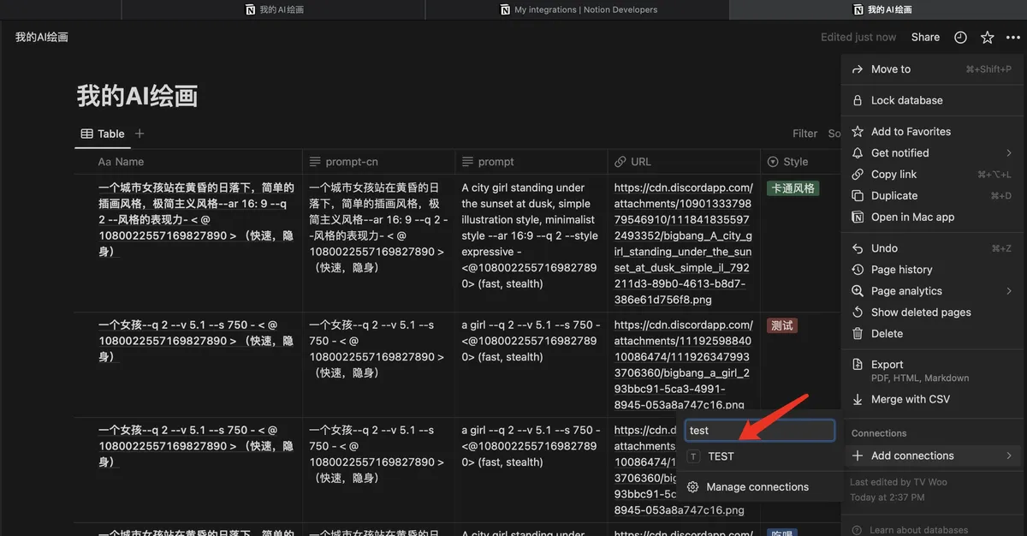Click the 卡通风格 style tag
The image size is (1027, 536).
793,188
